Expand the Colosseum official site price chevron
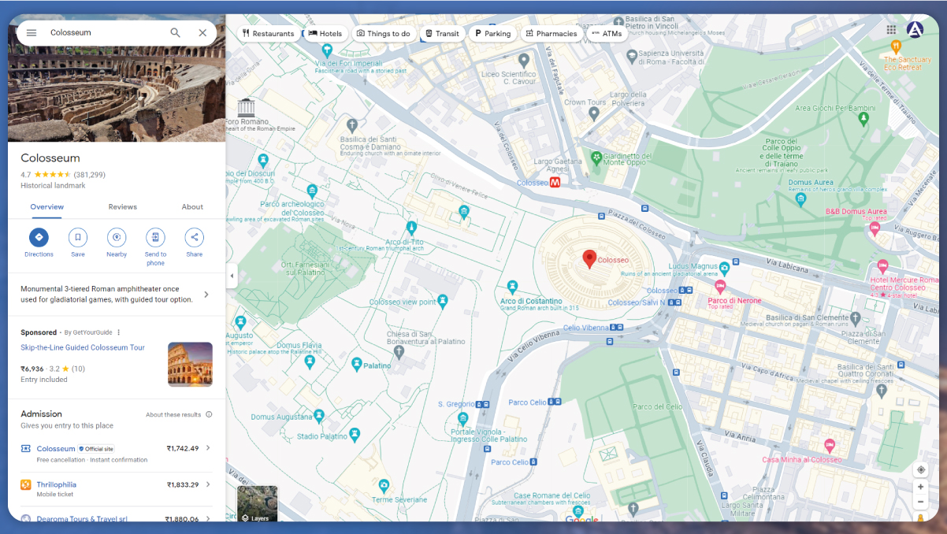The width and height of the screenshot is (947, 534). (x=208, y=448)
